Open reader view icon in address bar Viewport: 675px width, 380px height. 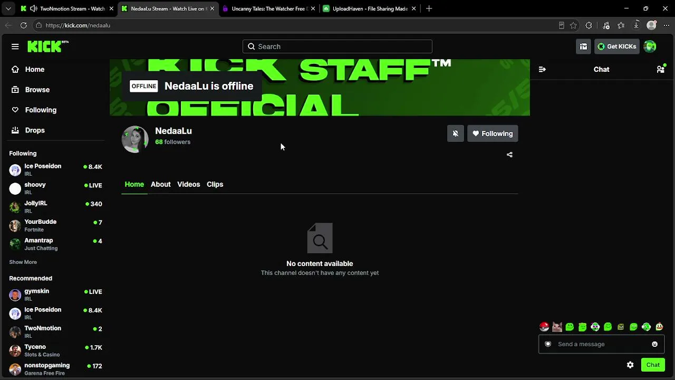(561, 25)
